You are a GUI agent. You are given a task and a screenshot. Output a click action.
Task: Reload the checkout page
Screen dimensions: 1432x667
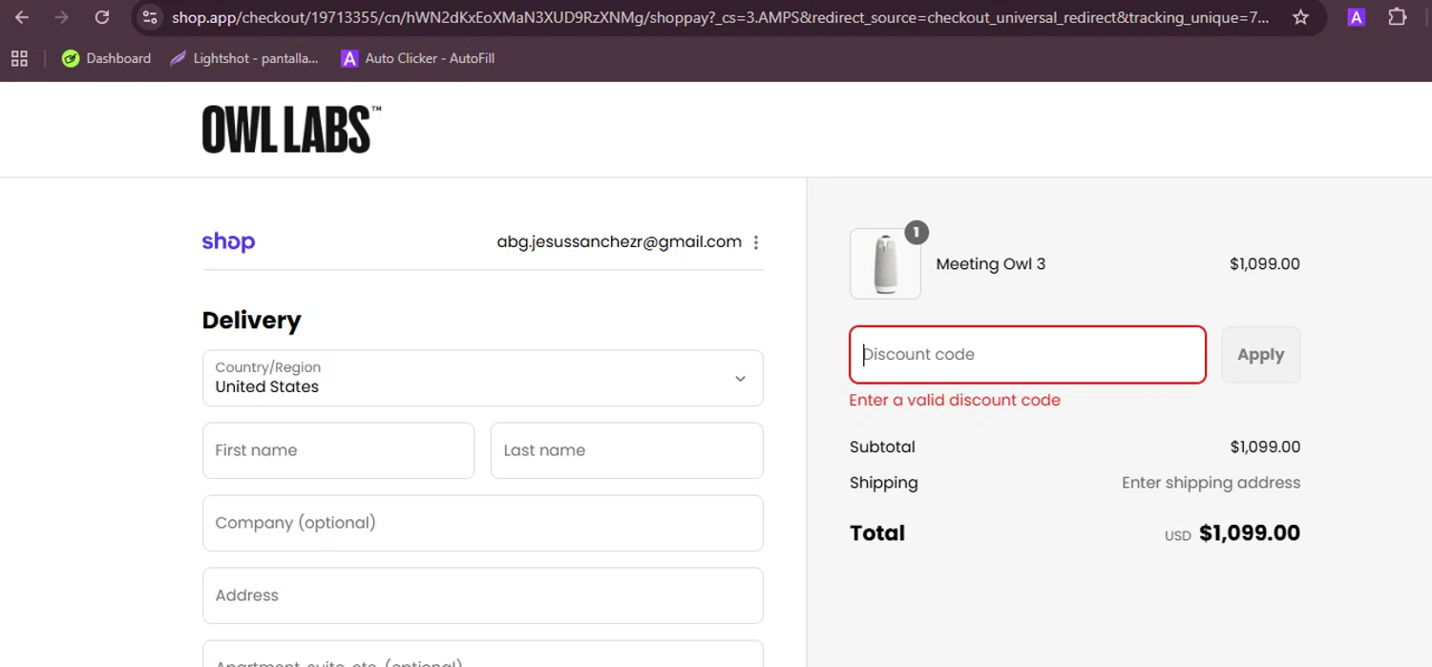coord(102,17)
